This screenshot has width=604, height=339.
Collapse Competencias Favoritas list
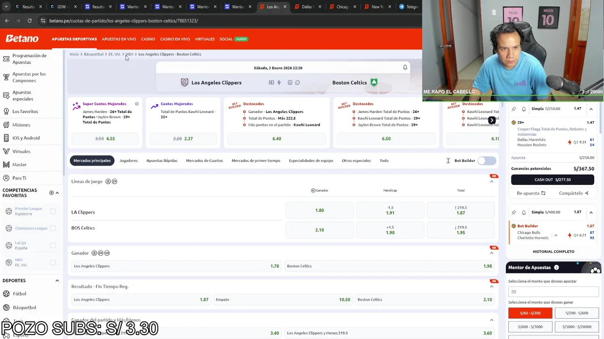(x=57, y=193)
